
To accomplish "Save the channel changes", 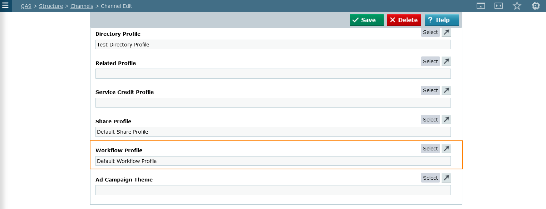I will [367, 20].
